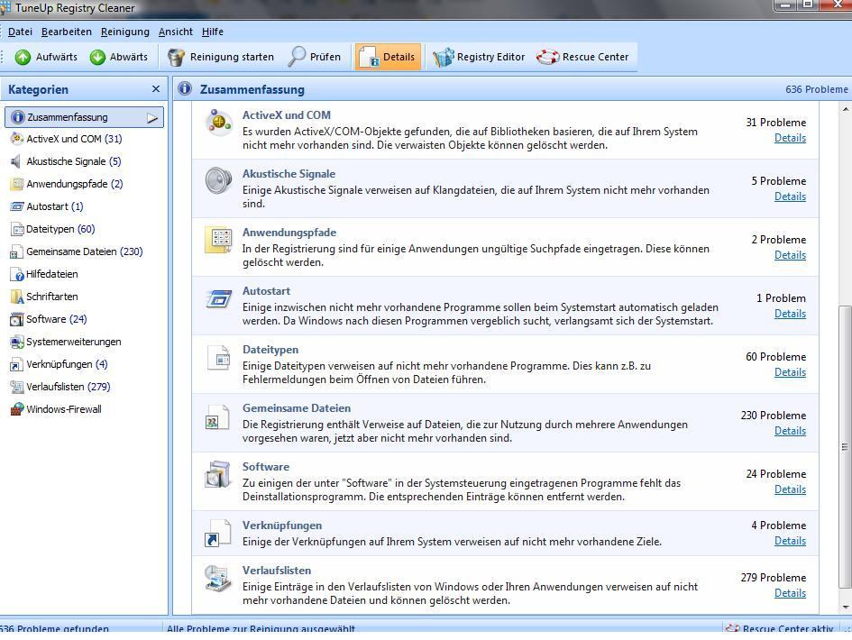Click the Akustische Signale heading in summary
Screen dimensions: 852x640
point(289,174)
